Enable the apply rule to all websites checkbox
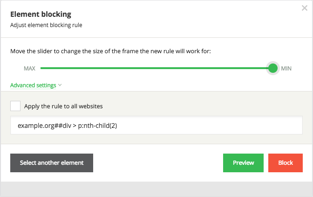 pyautogui.click(x=15, y=106)
